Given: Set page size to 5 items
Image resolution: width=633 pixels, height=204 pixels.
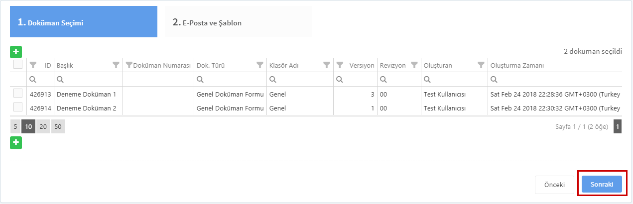Looking at the screenshot, I should [x=15, y=127].
